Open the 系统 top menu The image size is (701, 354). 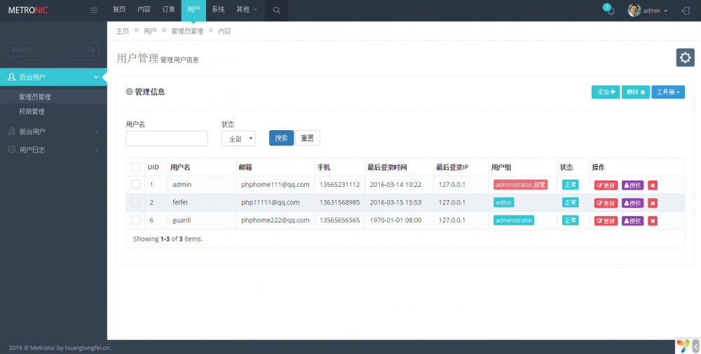(x=218, y=10)
